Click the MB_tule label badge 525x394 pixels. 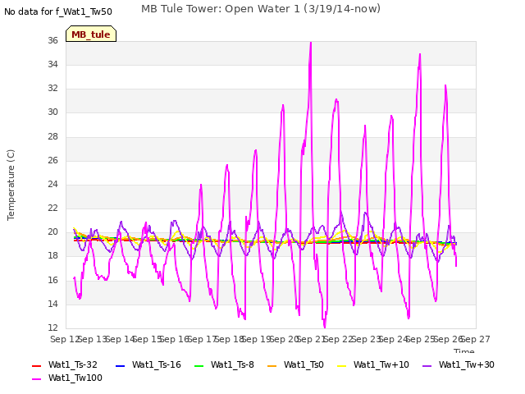click(91, 34)
